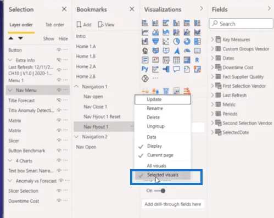The height and width of the screenshot is (218, 274).
Task: Collapse the Navigation 1 bookmark group
Action: pyautogui.click(x=76, y=86)
